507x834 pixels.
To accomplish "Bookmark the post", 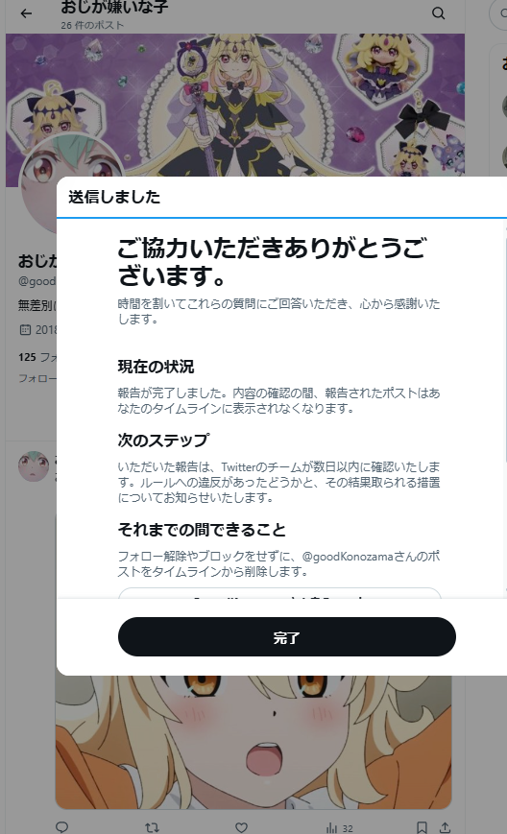I will (x=422, y=827).
